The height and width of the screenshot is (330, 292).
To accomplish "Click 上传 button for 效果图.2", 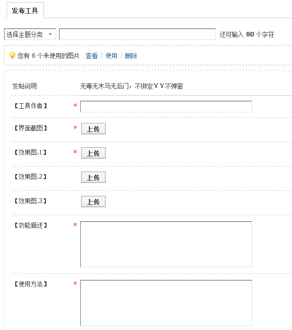I will pyautogui.click(x=93, y=178).
